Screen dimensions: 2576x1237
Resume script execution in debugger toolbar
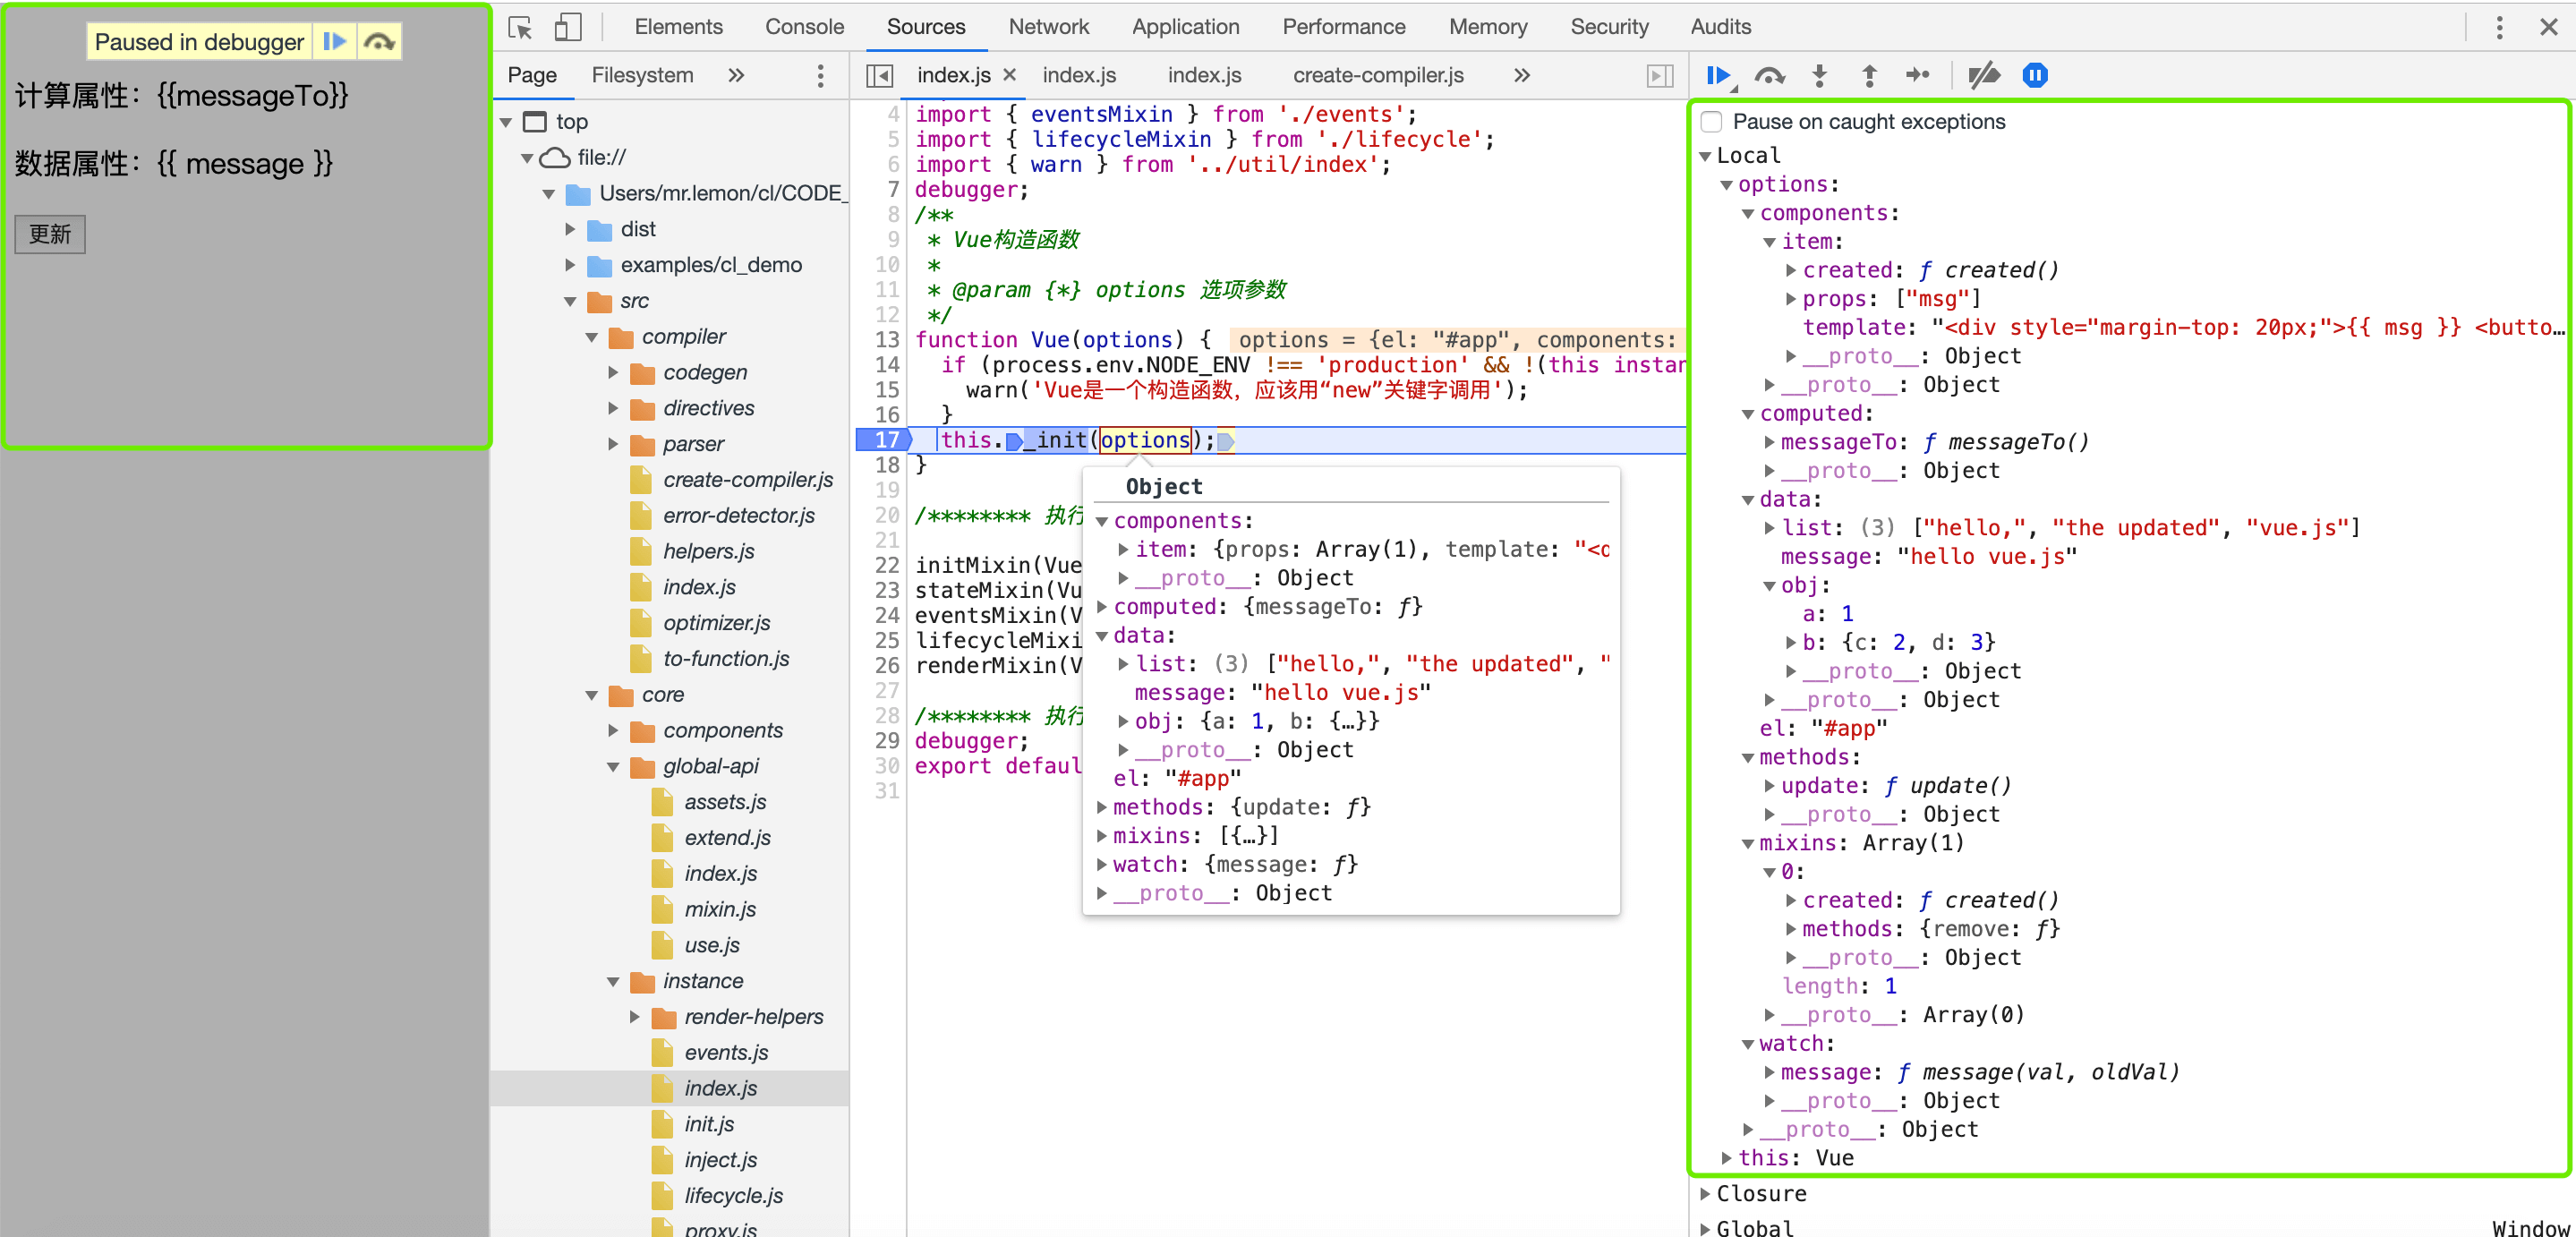pos(1718,75)
